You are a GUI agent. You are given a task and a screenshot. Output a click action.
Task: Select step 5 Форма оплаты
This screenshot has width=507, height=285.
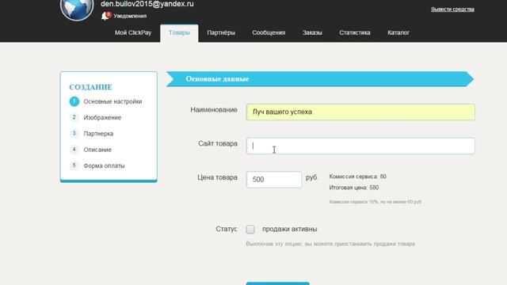coord(97,165)
